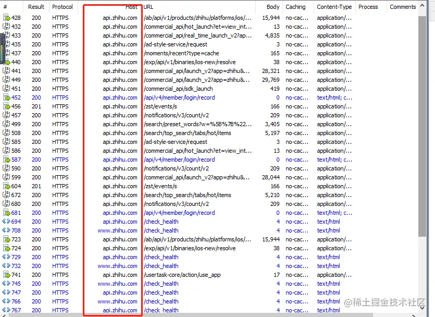Click /check_health URL in row 747

(161, 292)
